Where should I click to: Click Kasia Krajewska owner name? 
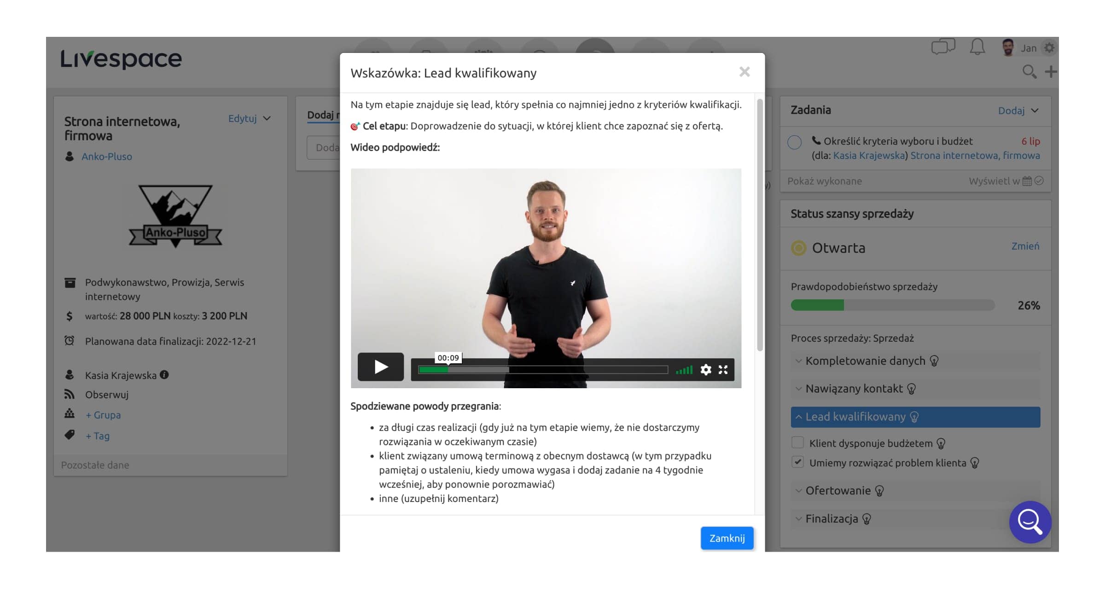121,375
